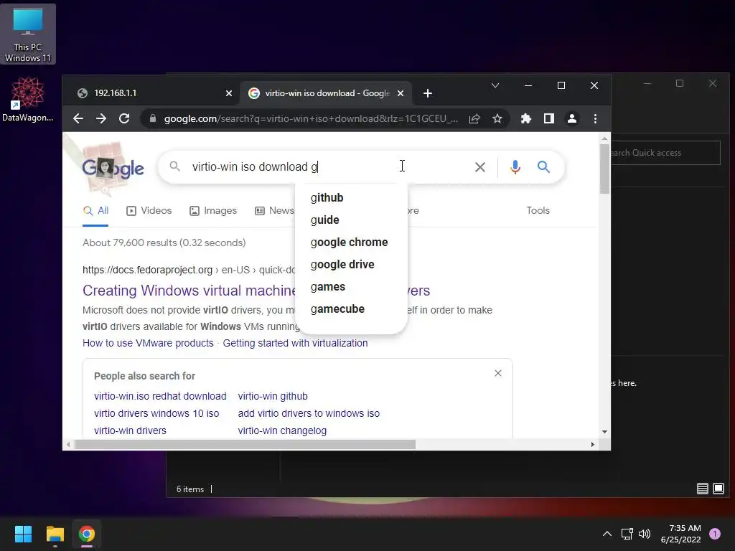Click inside the Google search text field
Screen dimensions: 735x551
(x=328, y=166)
